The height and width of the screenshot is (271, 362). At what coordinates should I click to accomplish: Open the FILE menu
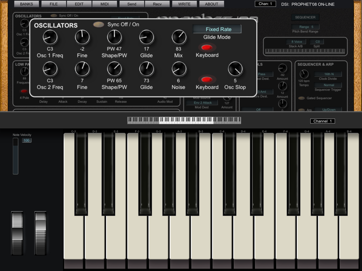click(x=54, y=4)
